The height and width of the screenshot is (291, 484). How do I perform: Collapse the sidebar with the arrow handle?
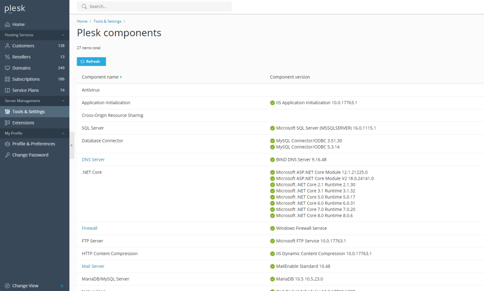(72, 145)
